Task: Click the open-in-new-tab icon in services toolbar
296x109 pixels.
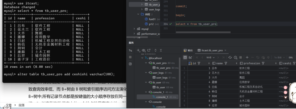Action: coord(149,50)
